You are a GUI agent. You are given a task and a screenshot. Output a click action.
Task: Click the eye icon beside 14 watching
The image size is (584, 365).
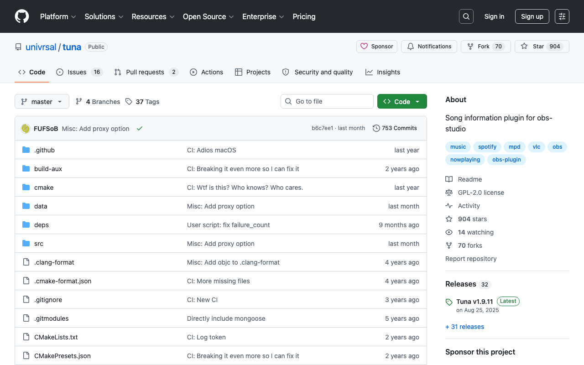[449, 232]
